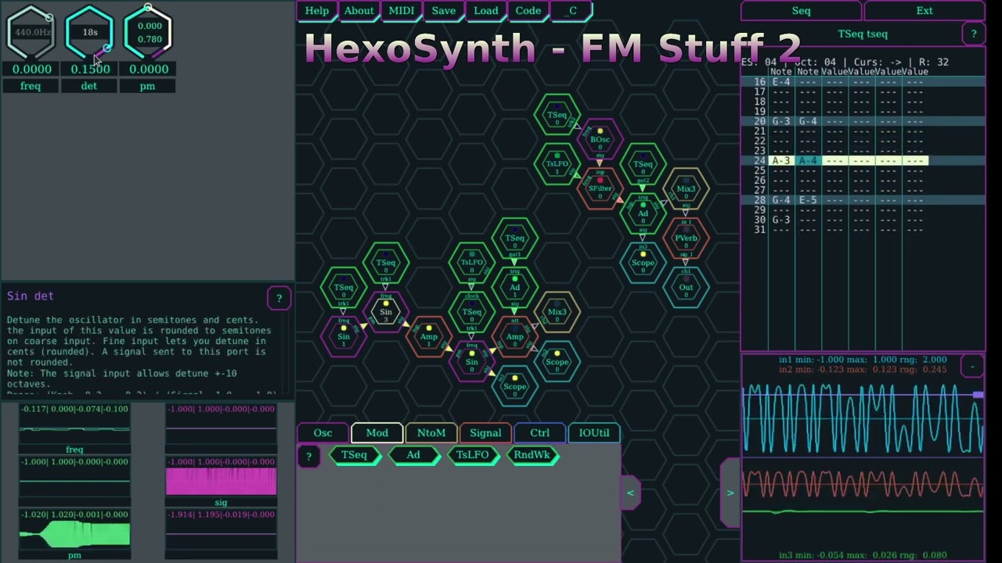Click the freq knob

pyautogui.click(x=31, y=32)
